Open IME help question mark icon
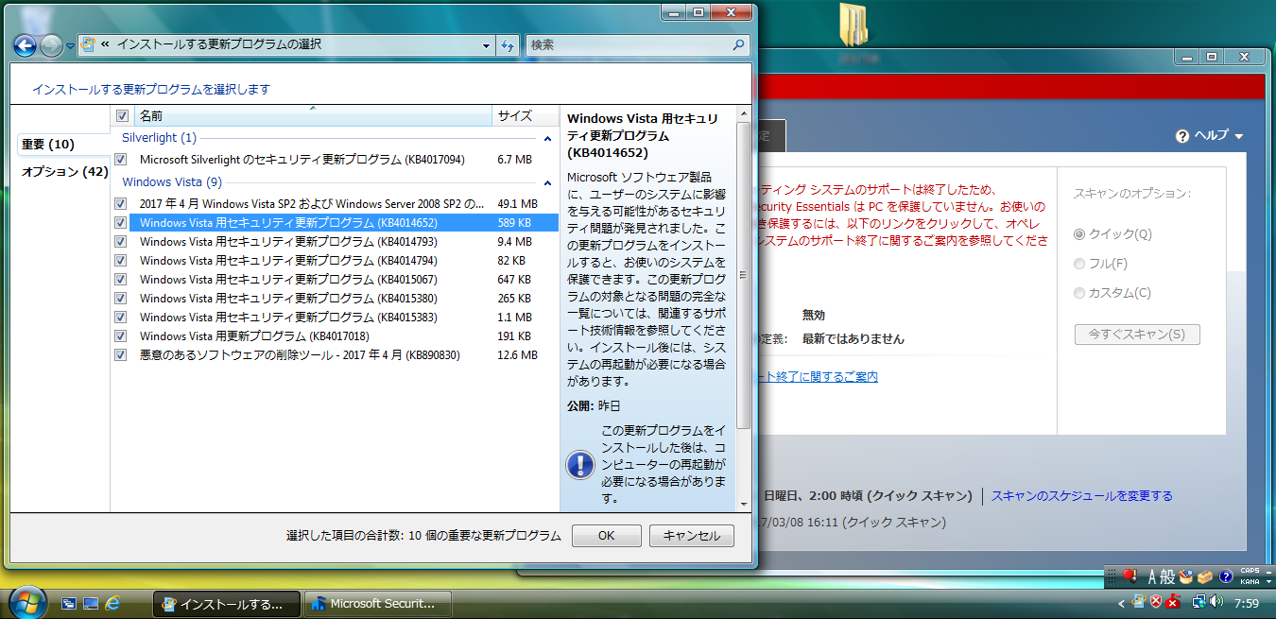Image resolution: width=1276 pixels, height=619 pixels. tap(1226, 576)
